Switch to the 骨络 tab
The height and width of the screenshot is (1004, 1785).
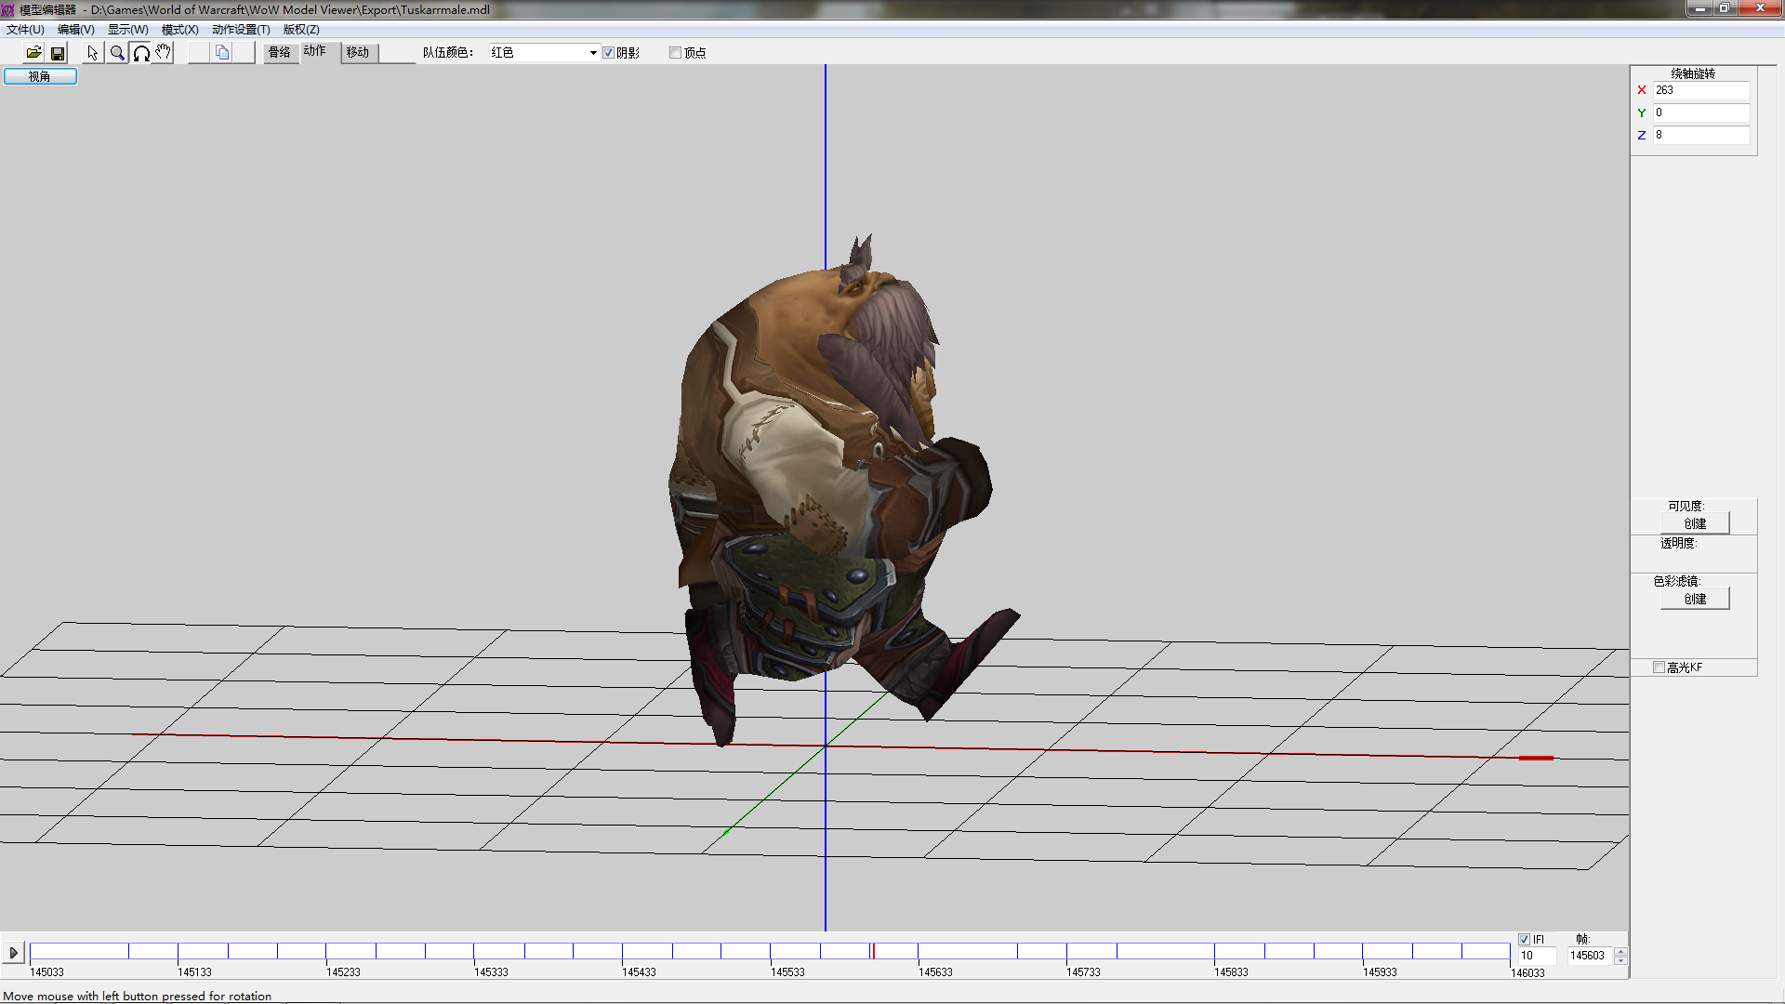click(280, 53)
